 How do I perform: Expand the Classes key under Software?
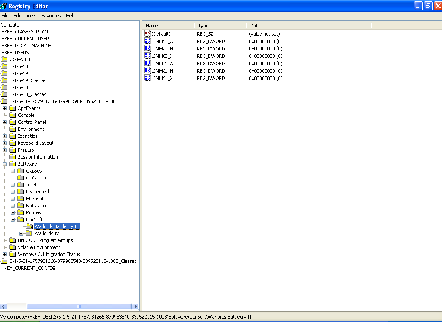point(13,171)
